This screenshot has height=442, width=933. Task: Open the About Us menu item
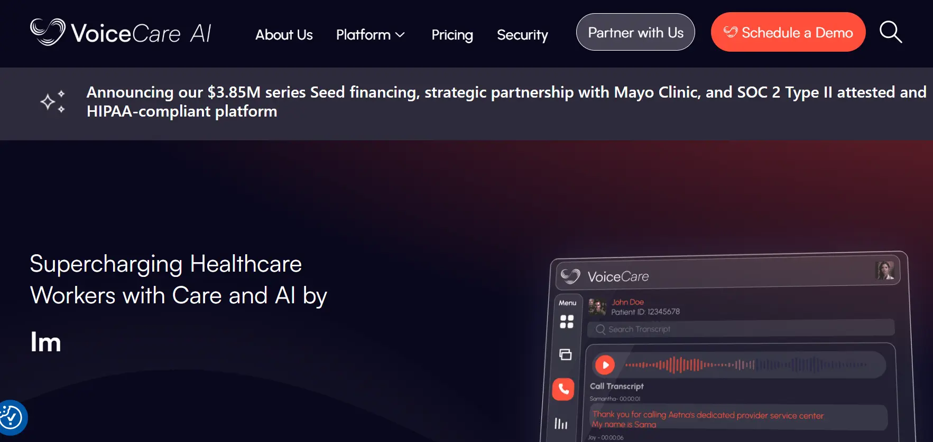(284, 35)
